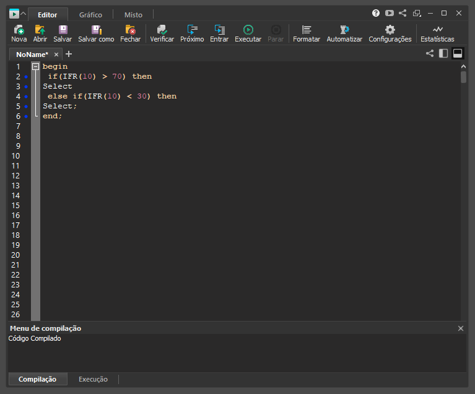Save the code with Salvar
The width and height of the screenshot is (475, 394).
pyautogui.click(x=63, y=33)
